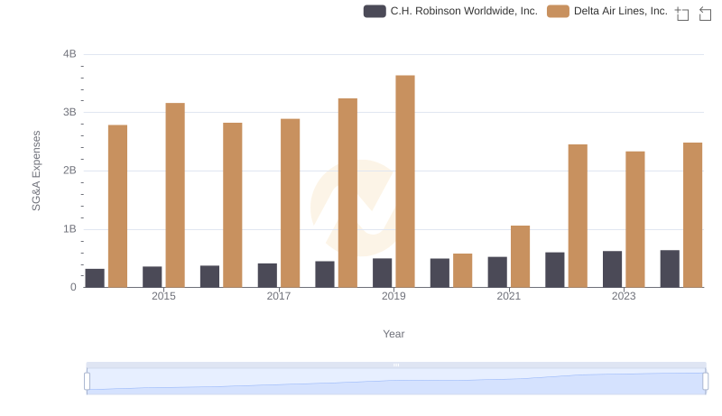Click the Delta Air Lines 2024 bar
Image resolution: width=722 pixels, height=416 pixels.
tap(693, 215)
